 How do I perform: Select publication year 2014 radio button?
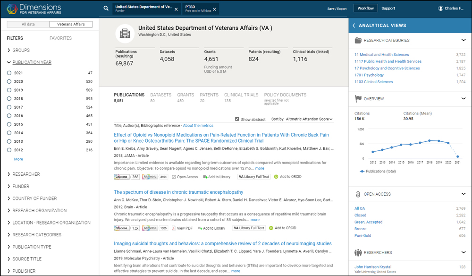pos(9,133)
